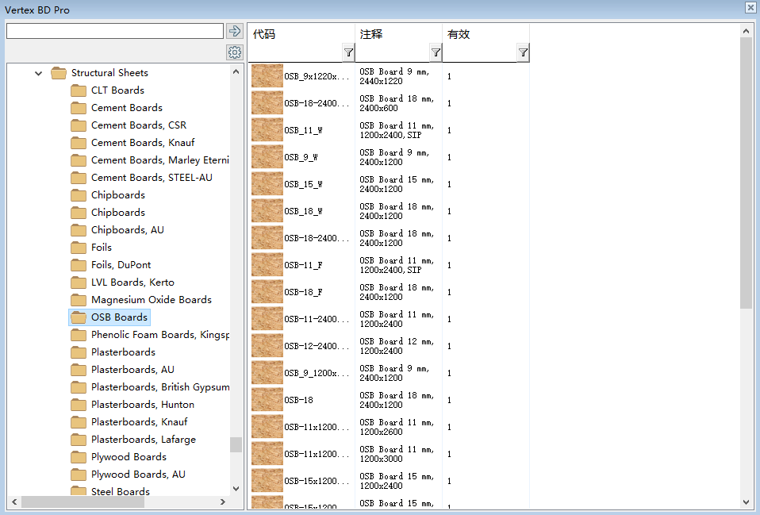Click thumbnail of OSB_9_W row
Screen dimensions: 760x515
click(x=267, y=157)
